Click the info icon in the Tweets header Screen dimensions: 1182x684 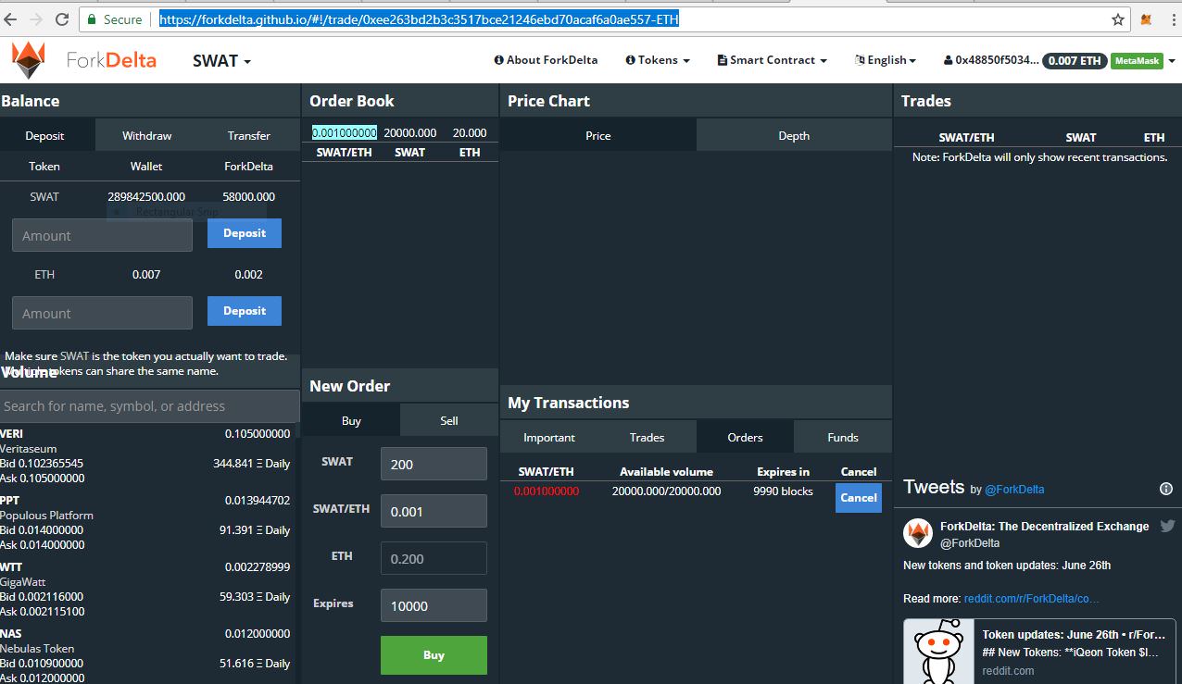coord(1166,489)
